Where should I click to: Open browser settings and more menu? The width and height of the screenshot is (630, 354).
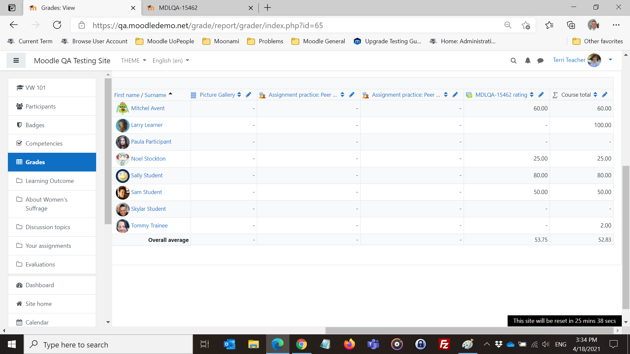616,25
